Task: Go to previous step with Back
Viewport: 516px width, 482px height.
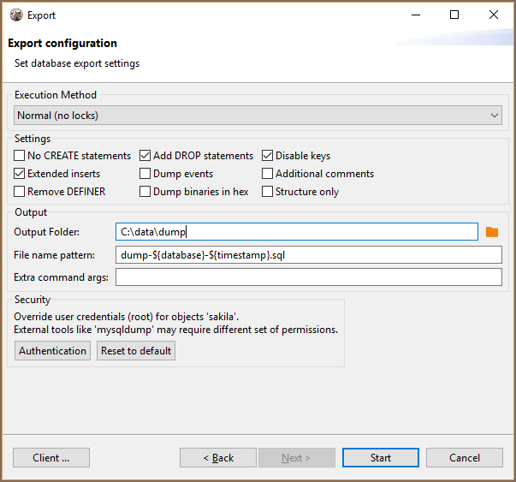Action: pyautogui.click(x=218, y=458)
